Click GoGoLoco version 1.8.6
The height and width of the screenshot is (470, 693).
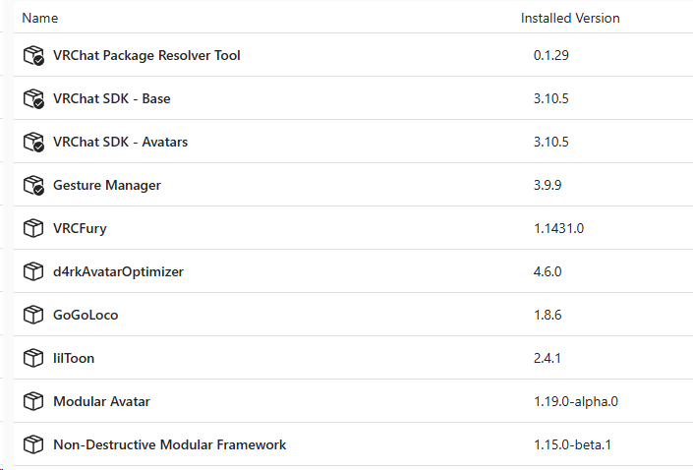(548, 315)
